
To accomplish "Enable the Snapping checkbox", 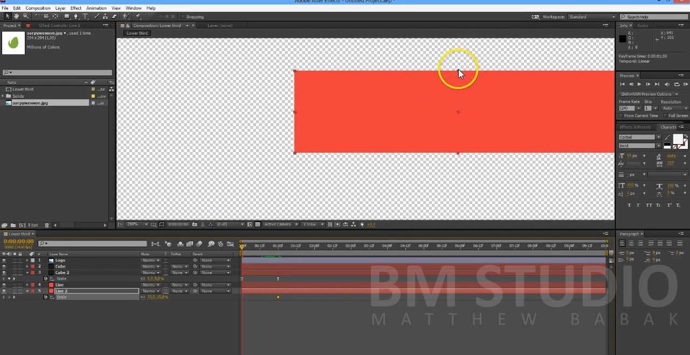I will point(182,17).
